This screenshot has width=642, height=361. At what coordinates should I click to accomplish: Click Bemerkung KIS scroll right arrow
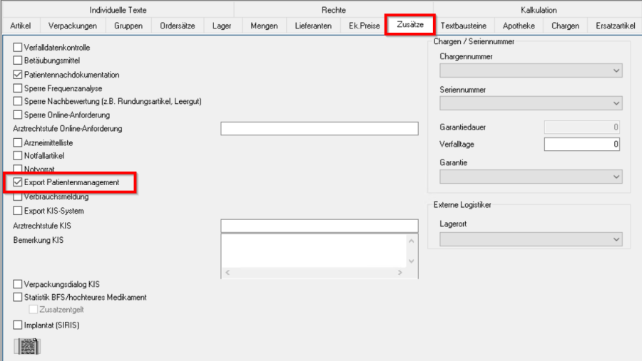(400, 273)
